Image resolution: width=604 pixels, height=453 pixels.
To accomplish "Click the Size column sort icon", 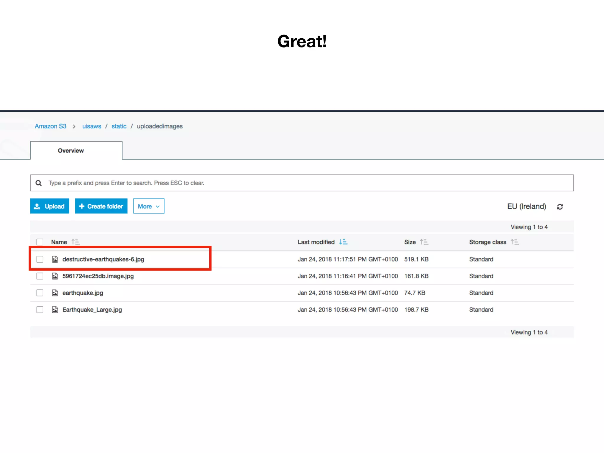I will pos(424,242).
